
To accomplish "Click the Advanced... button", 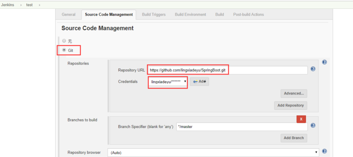I will pos(294,93).
